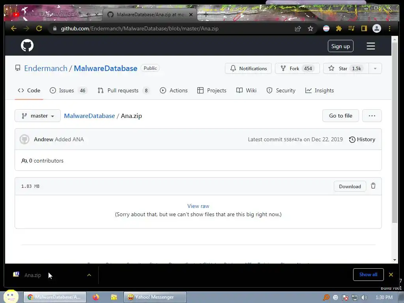Click the volume speaker tray icon
Screen dimensions: 404x303
click(364, 297)
